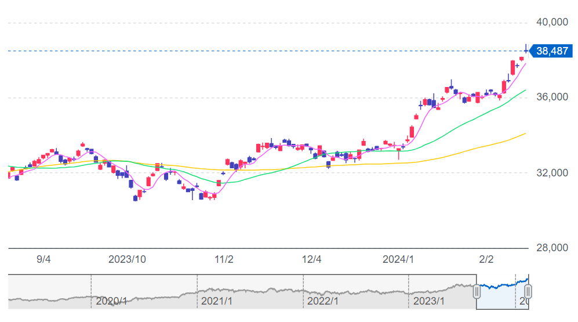This screenshot has width=578, height=322.
Task: Click the 9/4 date axis label
Action: point(44,259)
